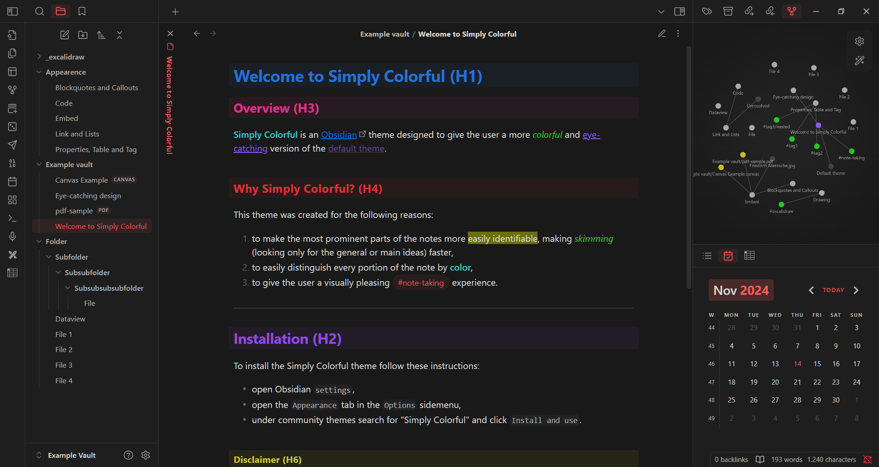Open the calendar ribbon icon
879x467 pixels.
coord(12,182)
